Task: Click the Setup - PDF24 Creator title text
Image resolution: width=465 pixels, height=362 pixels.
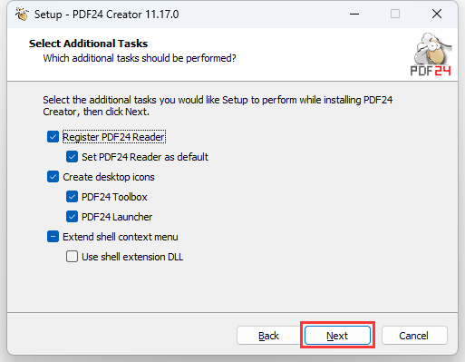Action: click(106, 15)
